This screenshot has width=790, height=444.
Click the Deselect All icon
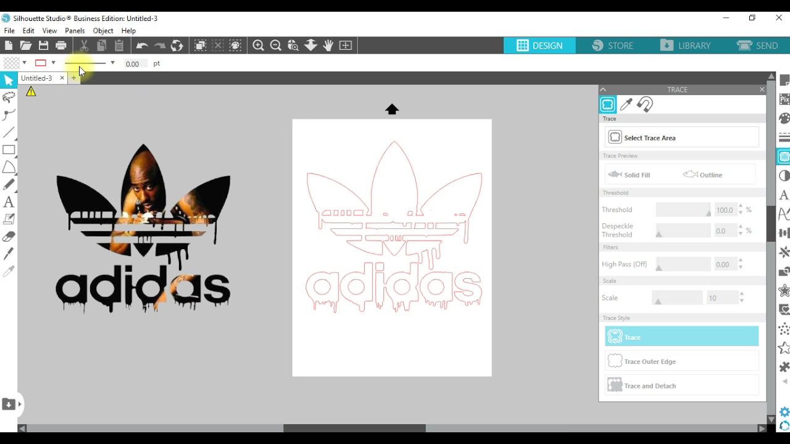pos(218,46)
